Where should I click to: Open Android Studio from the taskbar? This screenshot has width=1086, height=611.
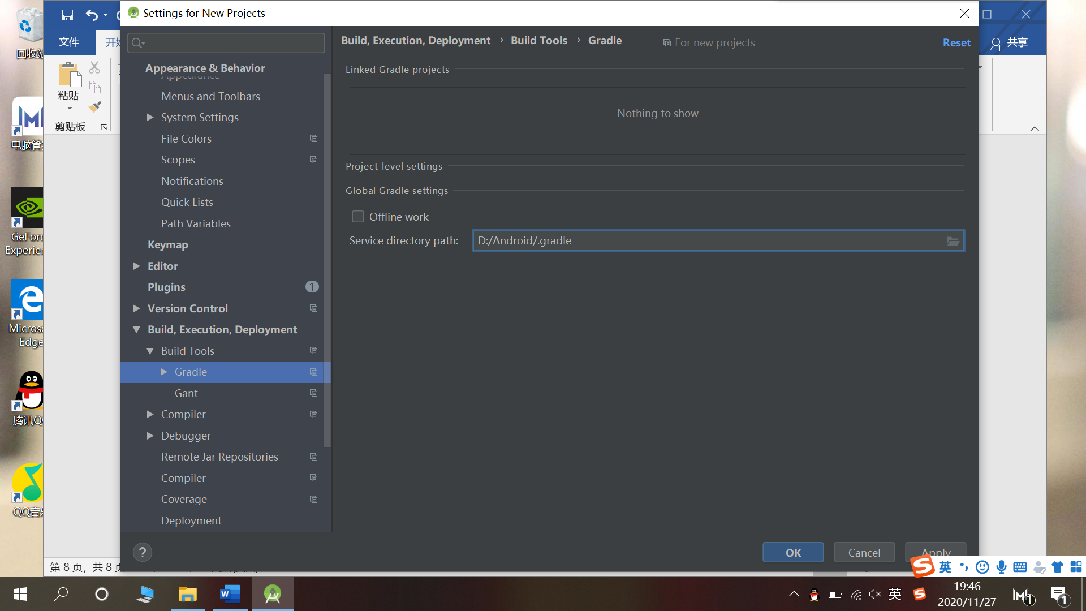pos(273,594)
